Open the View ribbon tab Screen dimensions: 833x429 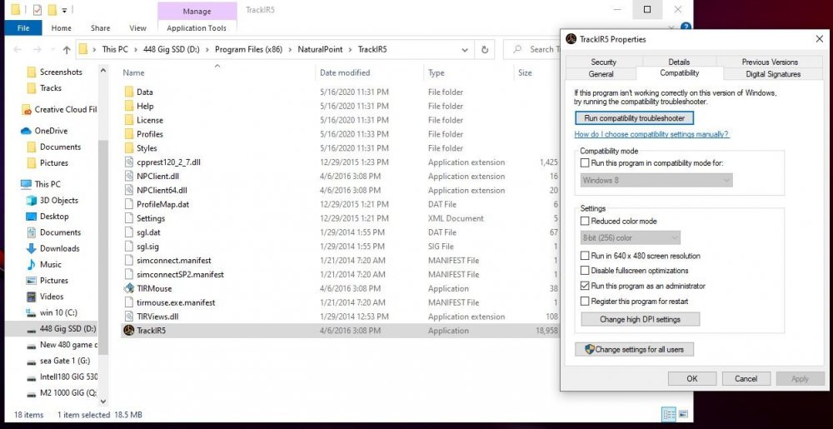point(137,27)
